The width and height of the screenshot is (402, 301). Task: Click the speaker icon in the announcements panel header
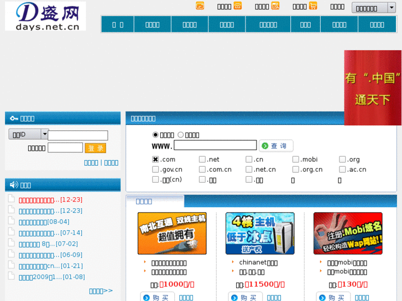click(x=13, y=185)
